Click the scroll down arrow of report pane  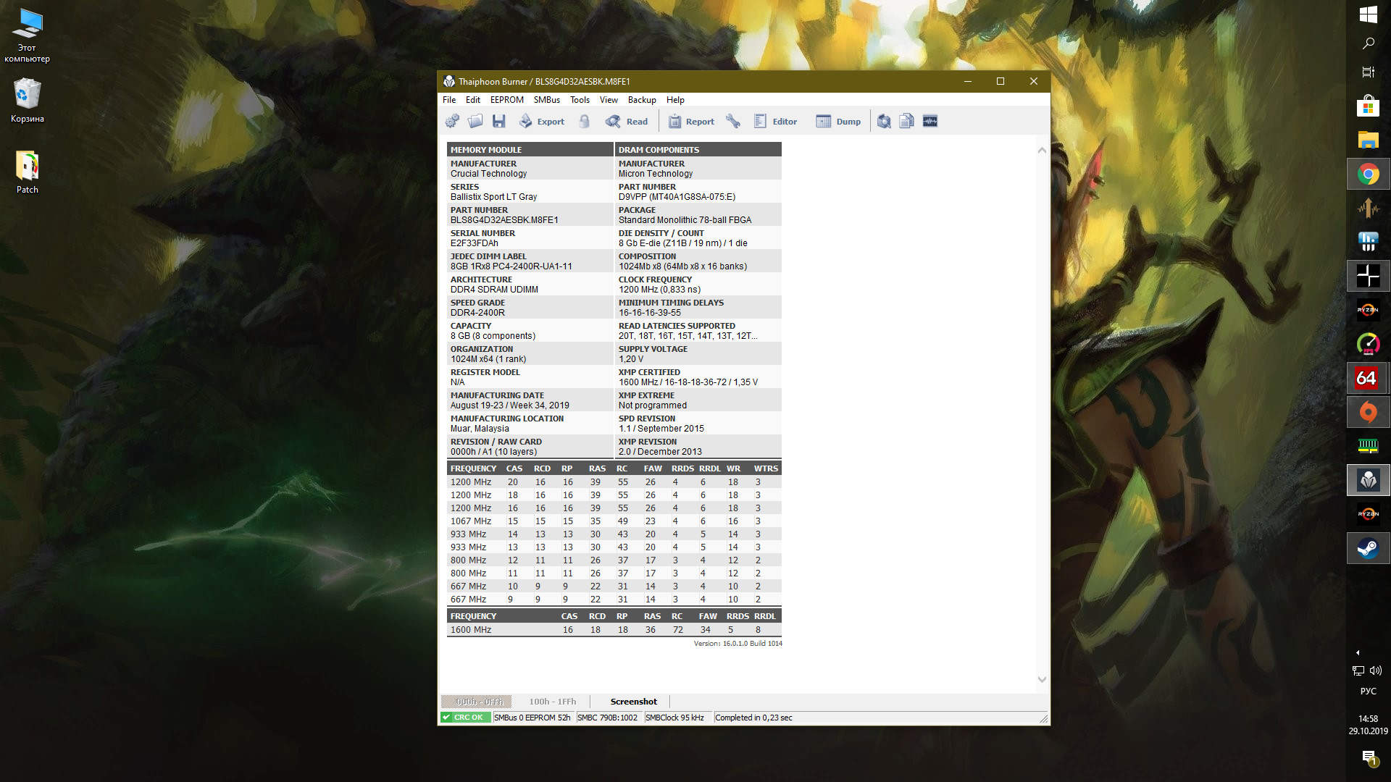(1042, 679)
